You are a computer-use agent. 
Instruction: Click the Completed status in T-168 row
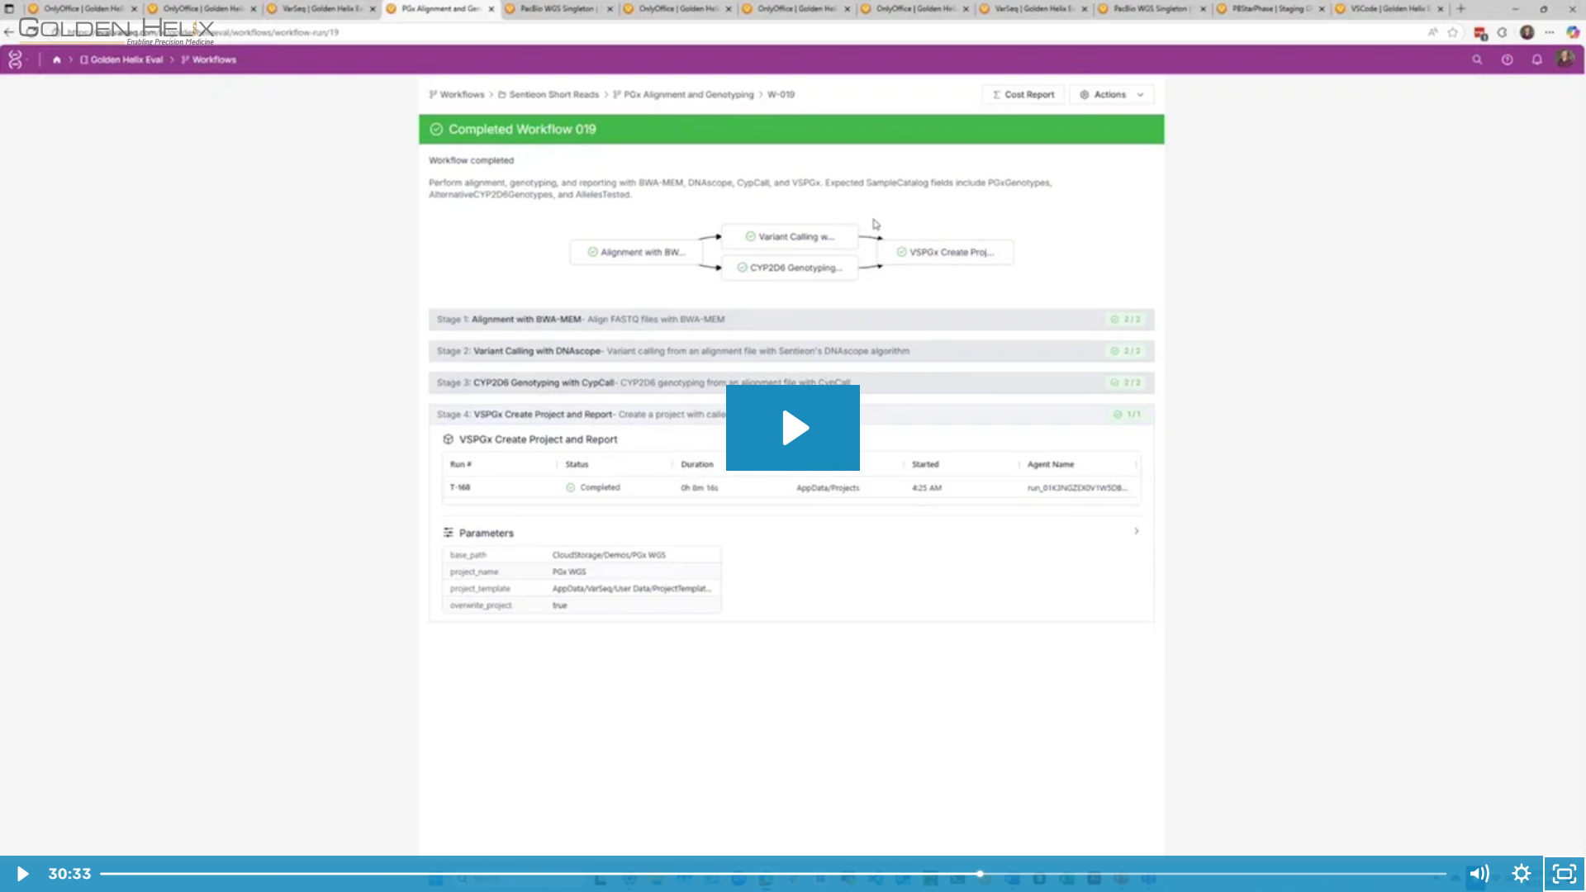click(593, 487)
